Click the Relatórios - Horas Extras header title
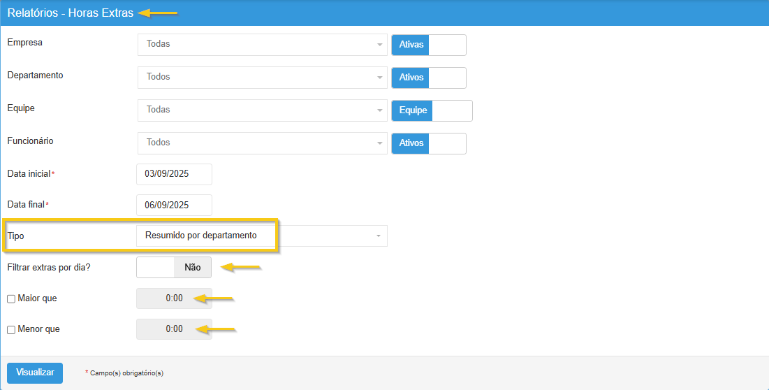Image resolution: width=769 pixels, height=390 pixels. [70, 13]
